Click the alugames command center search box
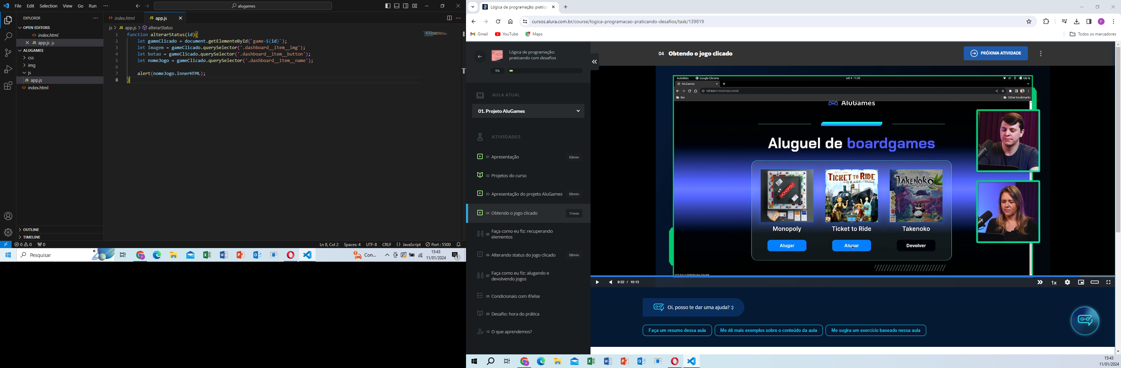Viewport: 1121px width, 368px height. (243, 6)
